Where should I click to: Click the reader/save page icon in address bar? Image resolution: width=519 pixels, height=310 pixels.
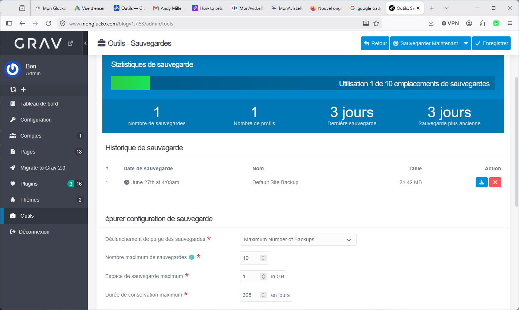pyautogui.click(x=366, y=23)
